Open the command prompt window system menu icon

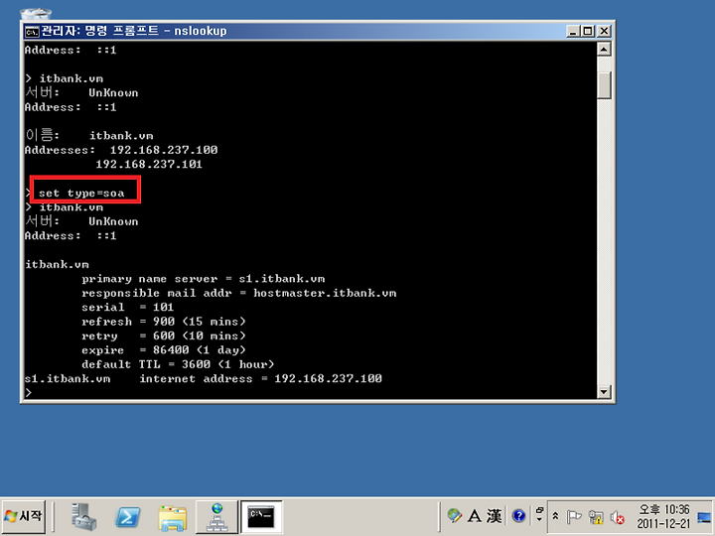point(32,32)
